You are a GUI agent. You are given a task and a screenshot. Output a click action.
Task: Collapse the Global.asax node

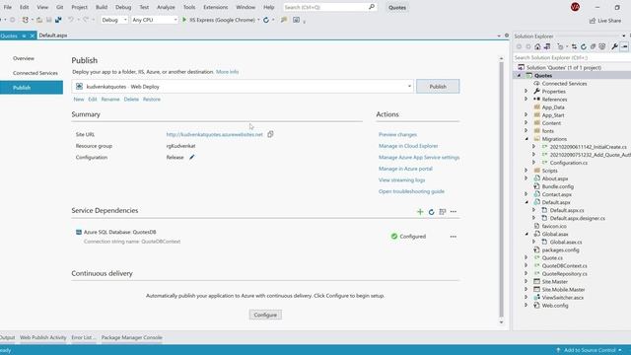pyautogui.click(x=526, y=234)
